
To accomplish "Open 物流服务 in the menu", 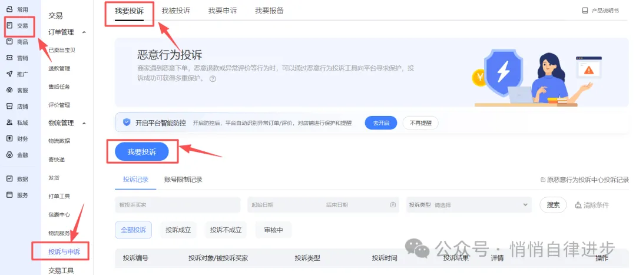I will click(59, 233).
